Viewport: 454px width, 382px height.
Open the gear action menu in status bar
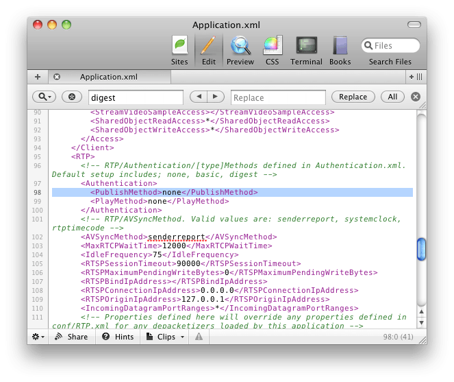pyautogui.click(x=38, y=337)
